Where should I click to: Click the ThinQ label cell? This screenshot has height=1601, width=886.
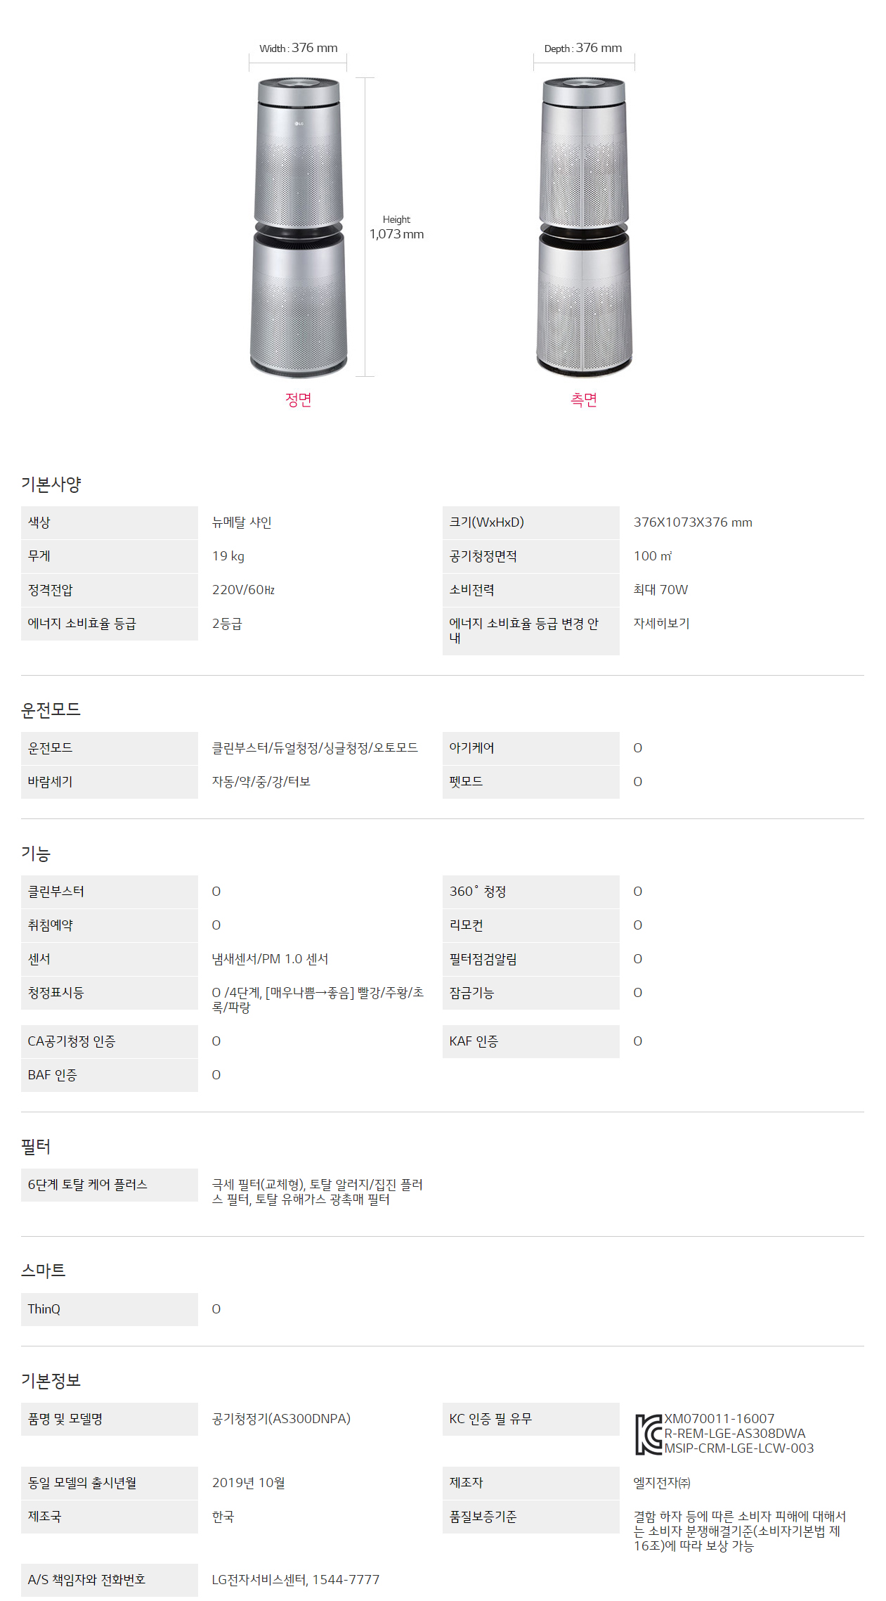[110, 1309]
